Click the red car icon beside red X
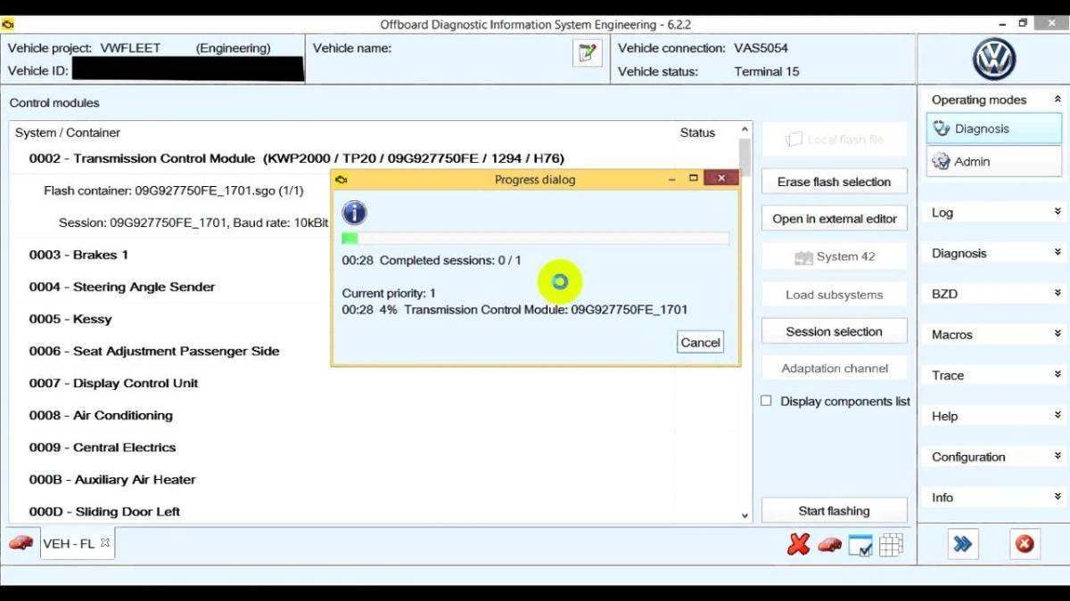 829,544
